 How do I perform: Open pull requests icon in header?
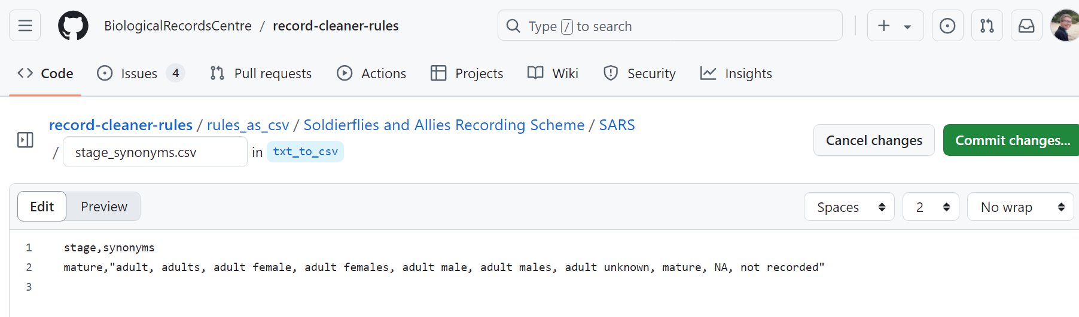coord(987,26)
